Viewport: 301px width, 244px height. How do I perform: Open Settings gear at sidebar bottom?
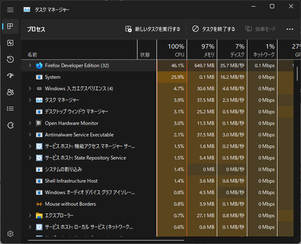click(x=10, y=234)
